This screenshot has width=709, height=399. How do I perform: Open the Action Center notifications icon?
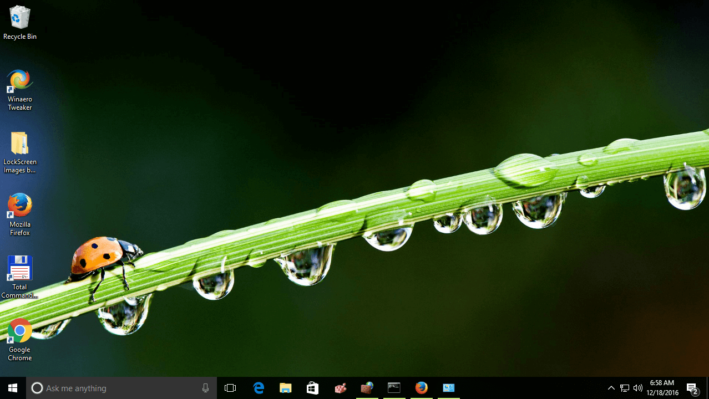point(692,388)
